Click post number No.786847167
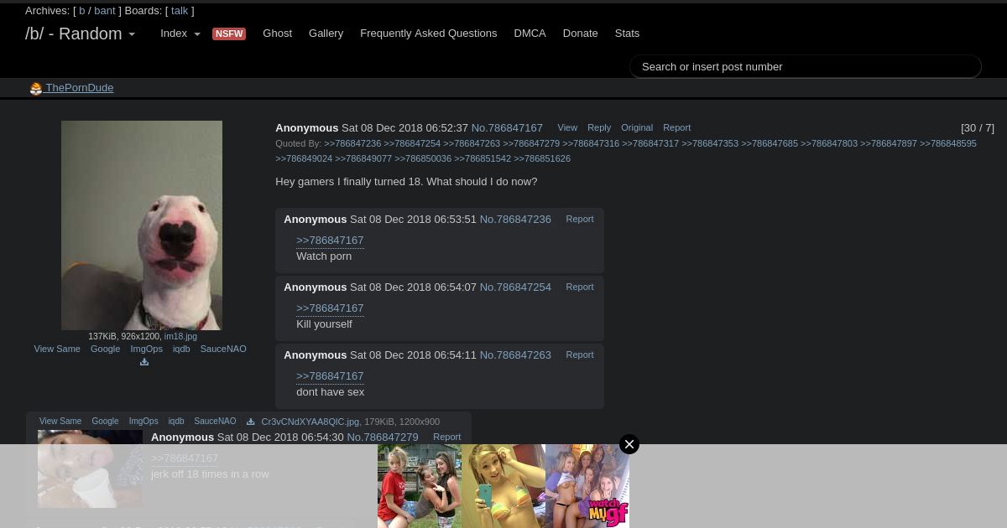This screenshot has height=528, width=1007. (x=507, y=128)
